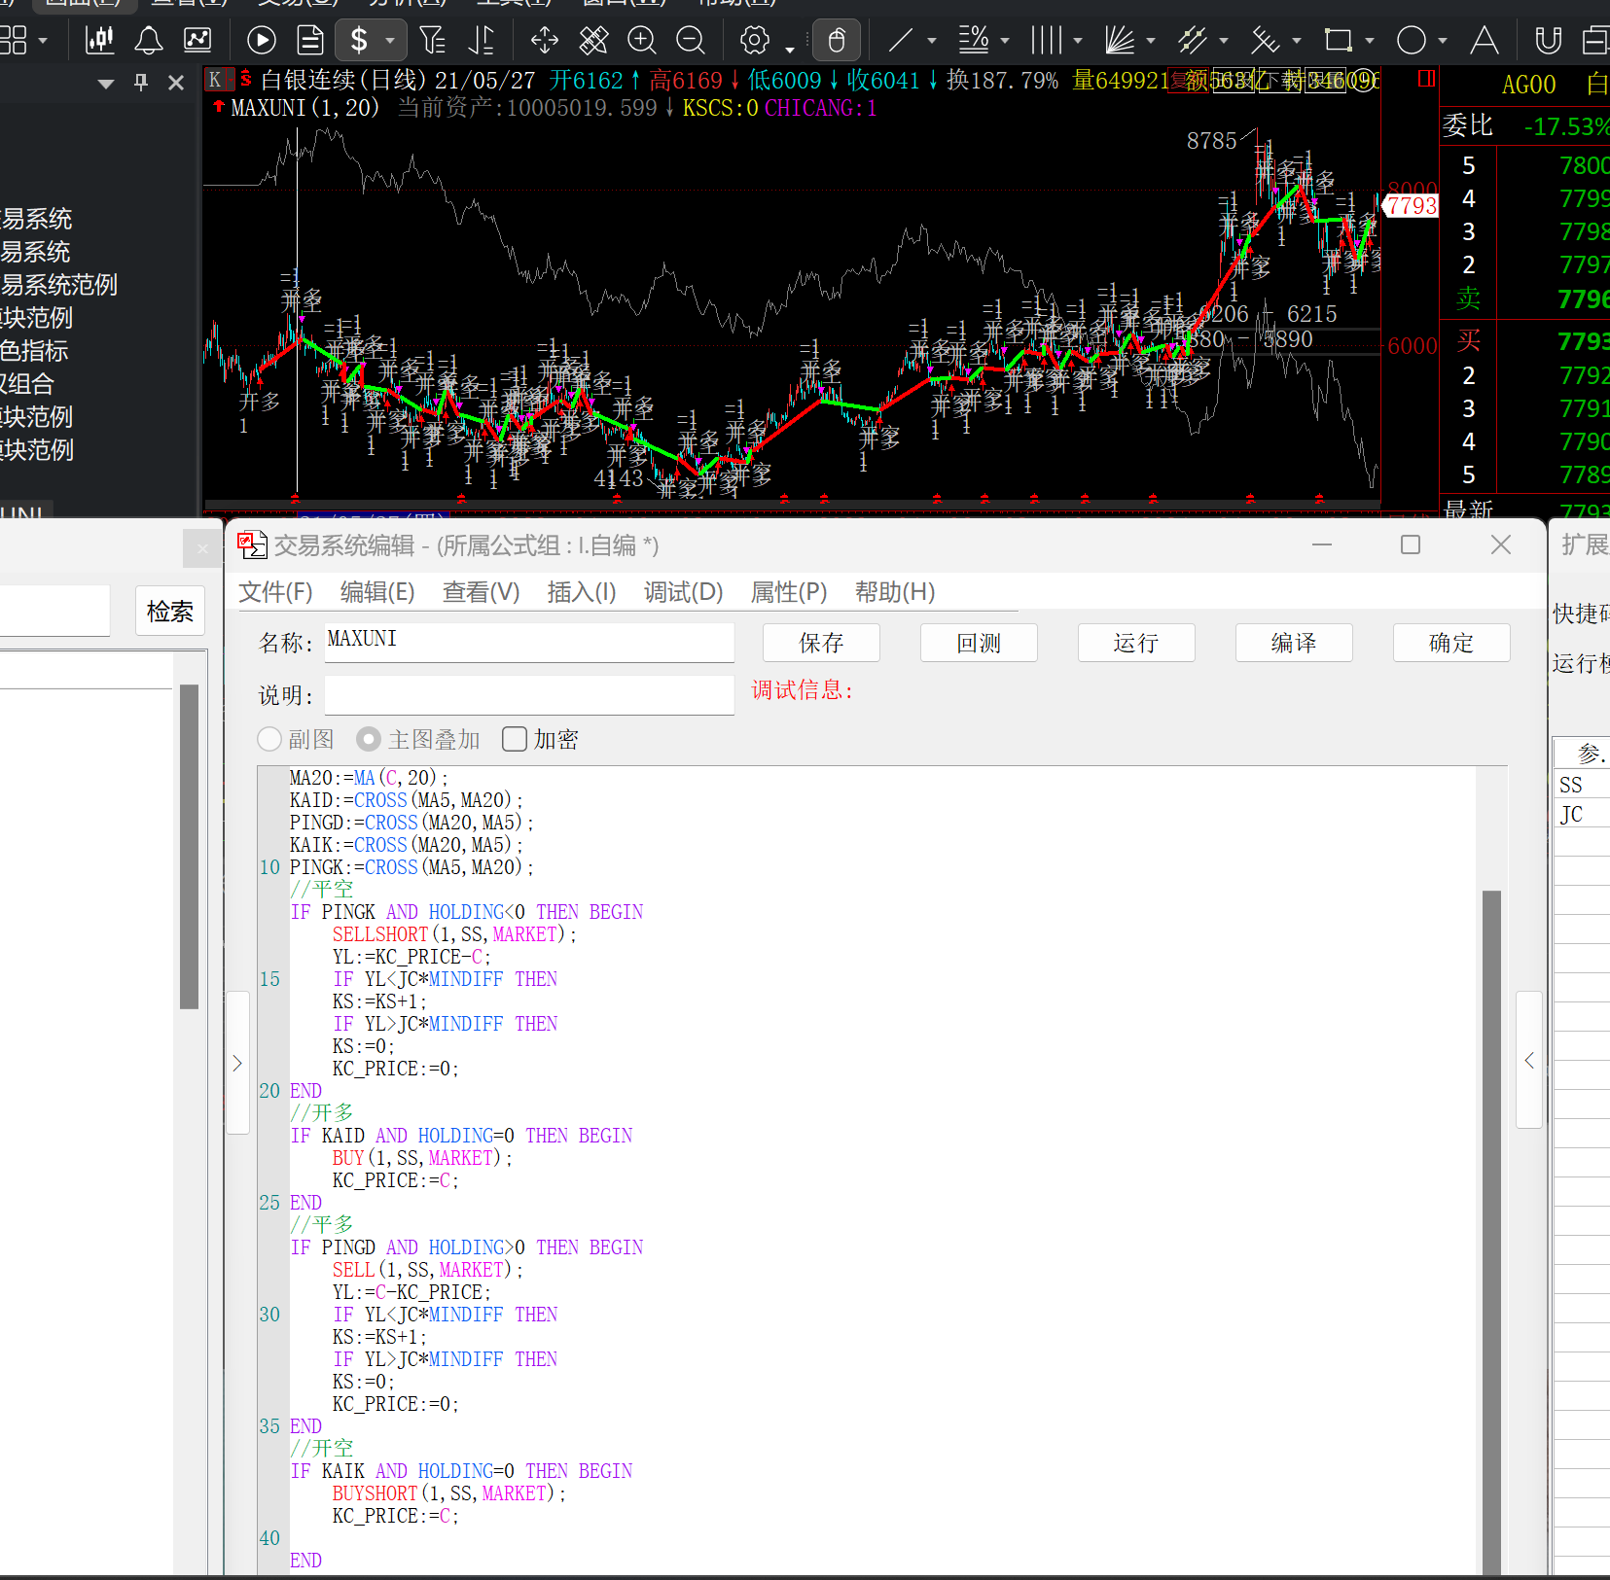Click the left list panel scrollbar thumb
Viewport: 1610px width, 1580px height.
[190, 846]
